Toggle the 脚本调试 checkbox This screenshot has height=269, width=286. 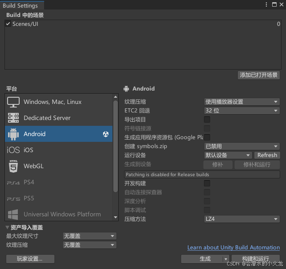click(x=207, y=210)
